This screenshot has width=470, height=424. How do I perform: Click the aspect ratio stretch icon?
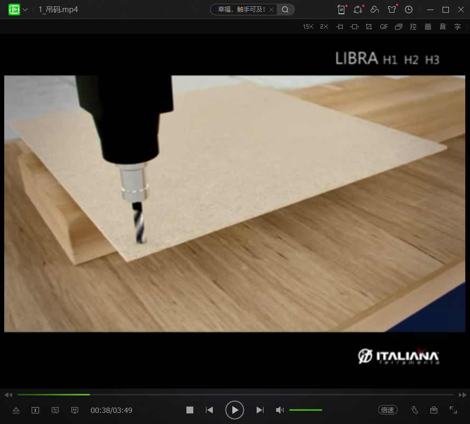354,27
